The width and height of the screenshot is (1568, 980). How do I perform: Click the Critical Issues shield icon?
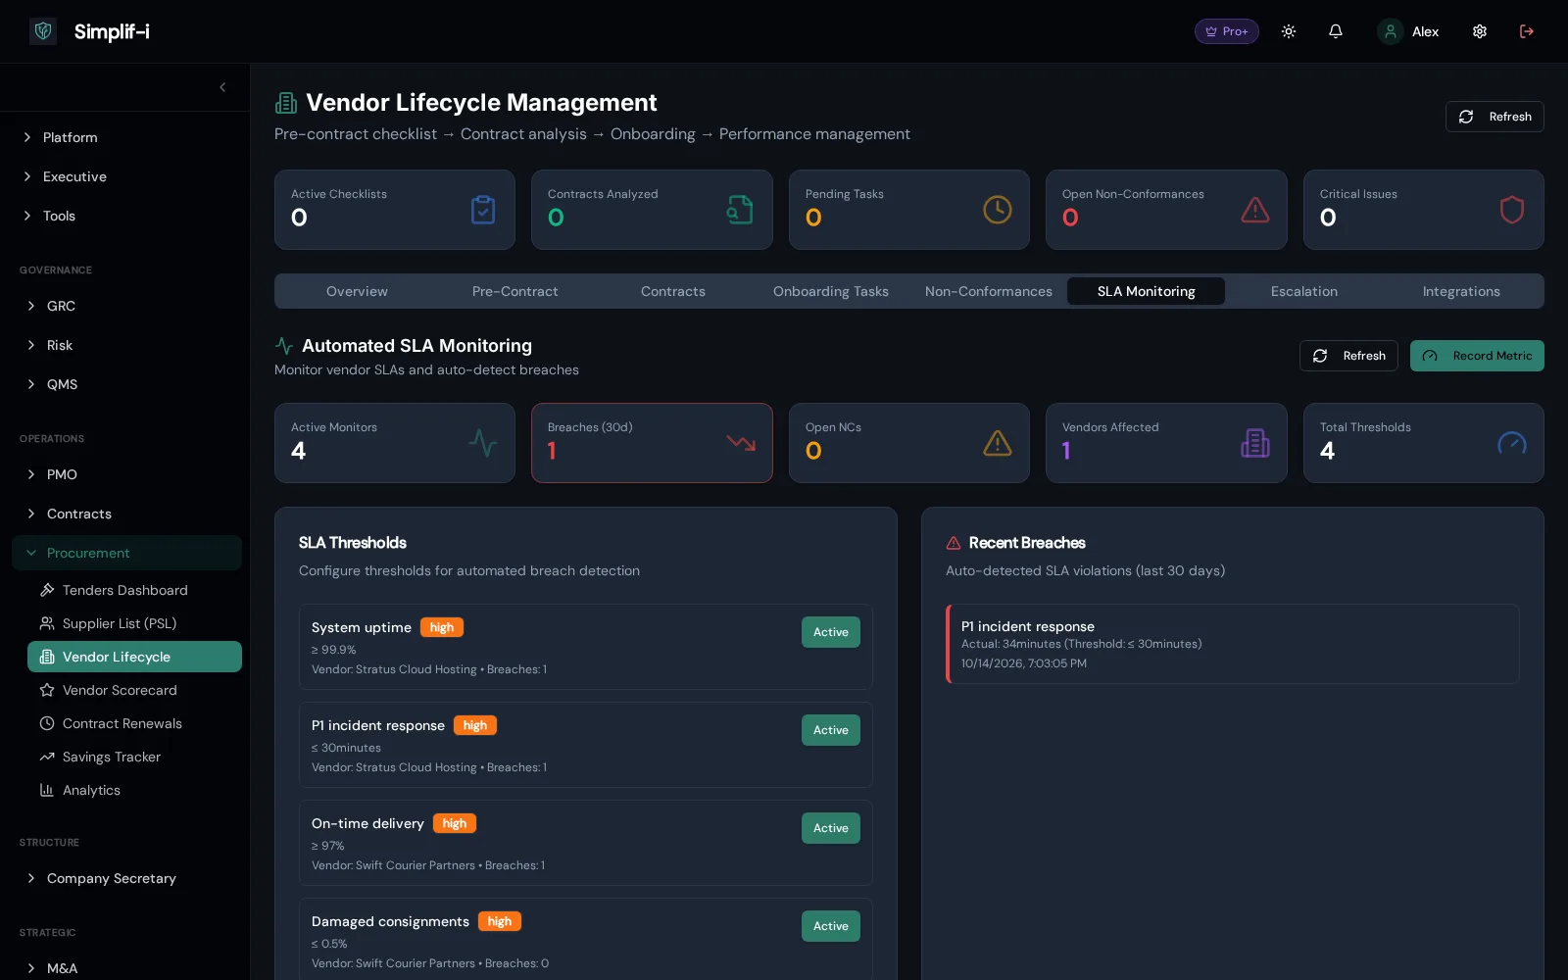tap(1512, 210)
